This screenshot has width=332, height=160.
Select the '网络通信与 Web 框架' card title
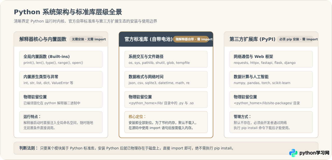click(x=253, y=57)
